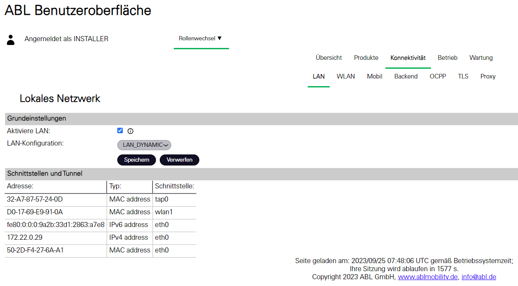Click the Angemeldet als INSTALLER text

pyautogui.click(x=66, y=39)
